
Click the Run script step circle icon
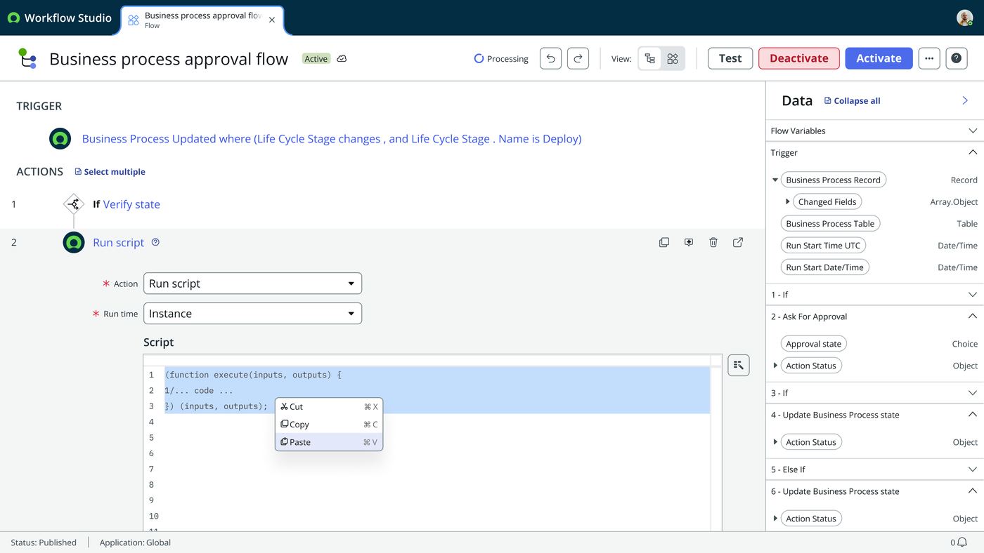[74, 243]
